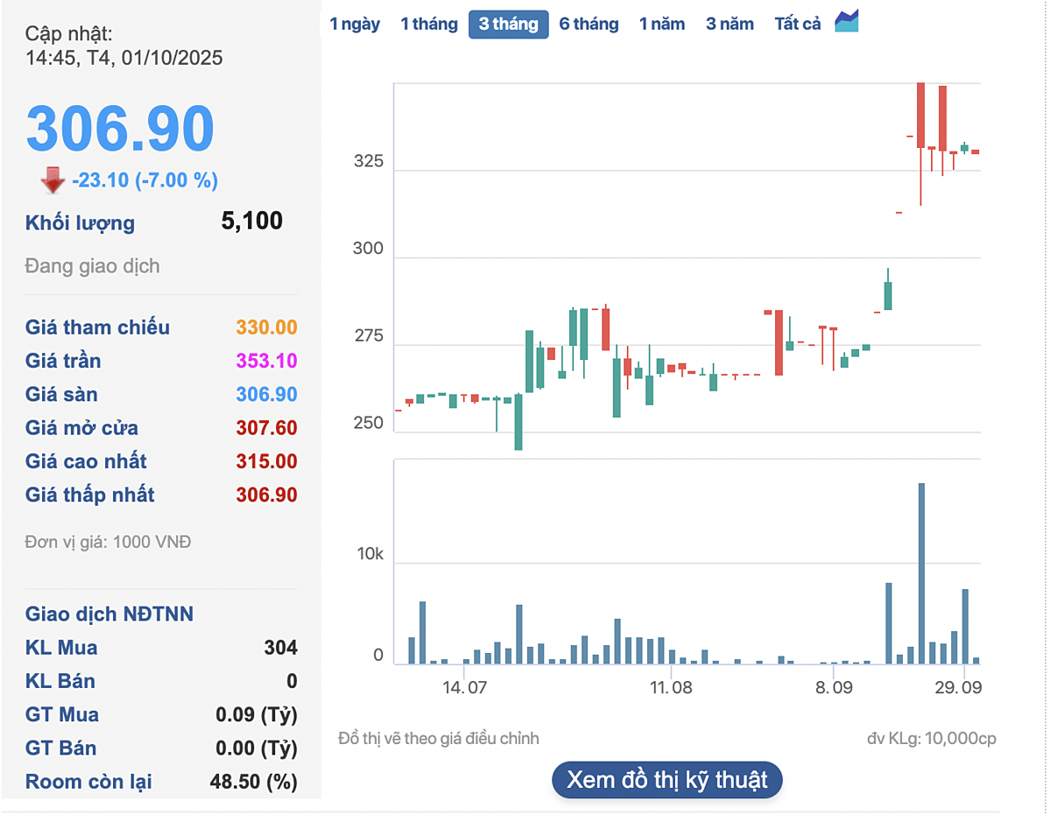Viewport: 1051px width, 815px height.
Task: Select the 3 tháng range tab
Action: 508,24
